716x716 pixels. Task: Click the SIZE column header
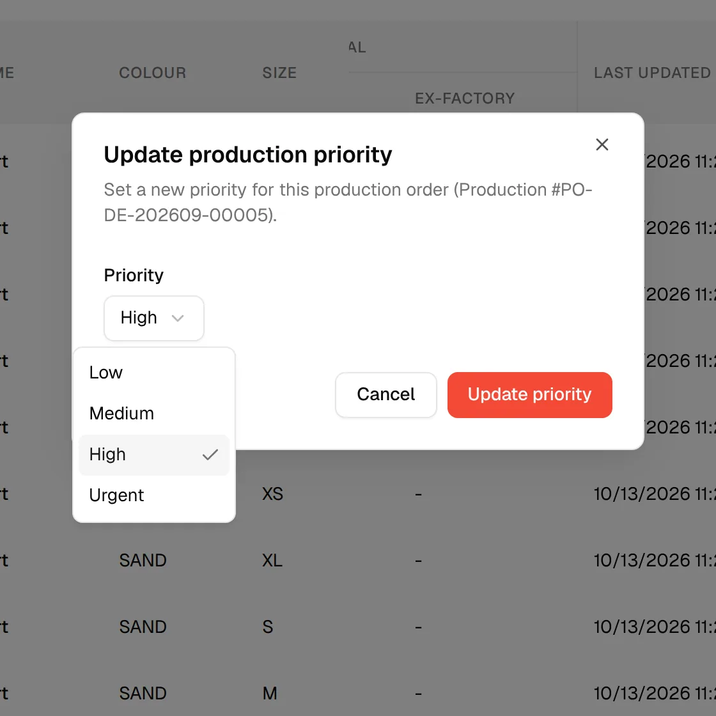pyautogui.click(x=279, y=73)
